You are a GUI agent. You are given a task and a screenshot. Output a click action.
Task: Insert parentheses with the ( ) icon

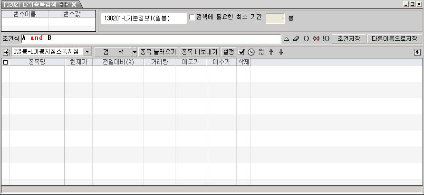click(x=307, y=38)
